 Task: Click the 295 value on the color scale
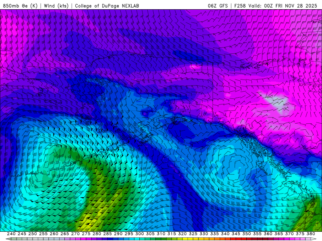(129, 234)
